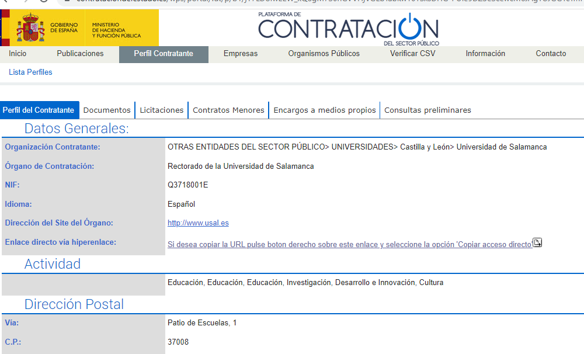Click the 'Datos Generales:' section heading
The width and height of the screenshot is (584, 354).
click(x=77, y=129)
